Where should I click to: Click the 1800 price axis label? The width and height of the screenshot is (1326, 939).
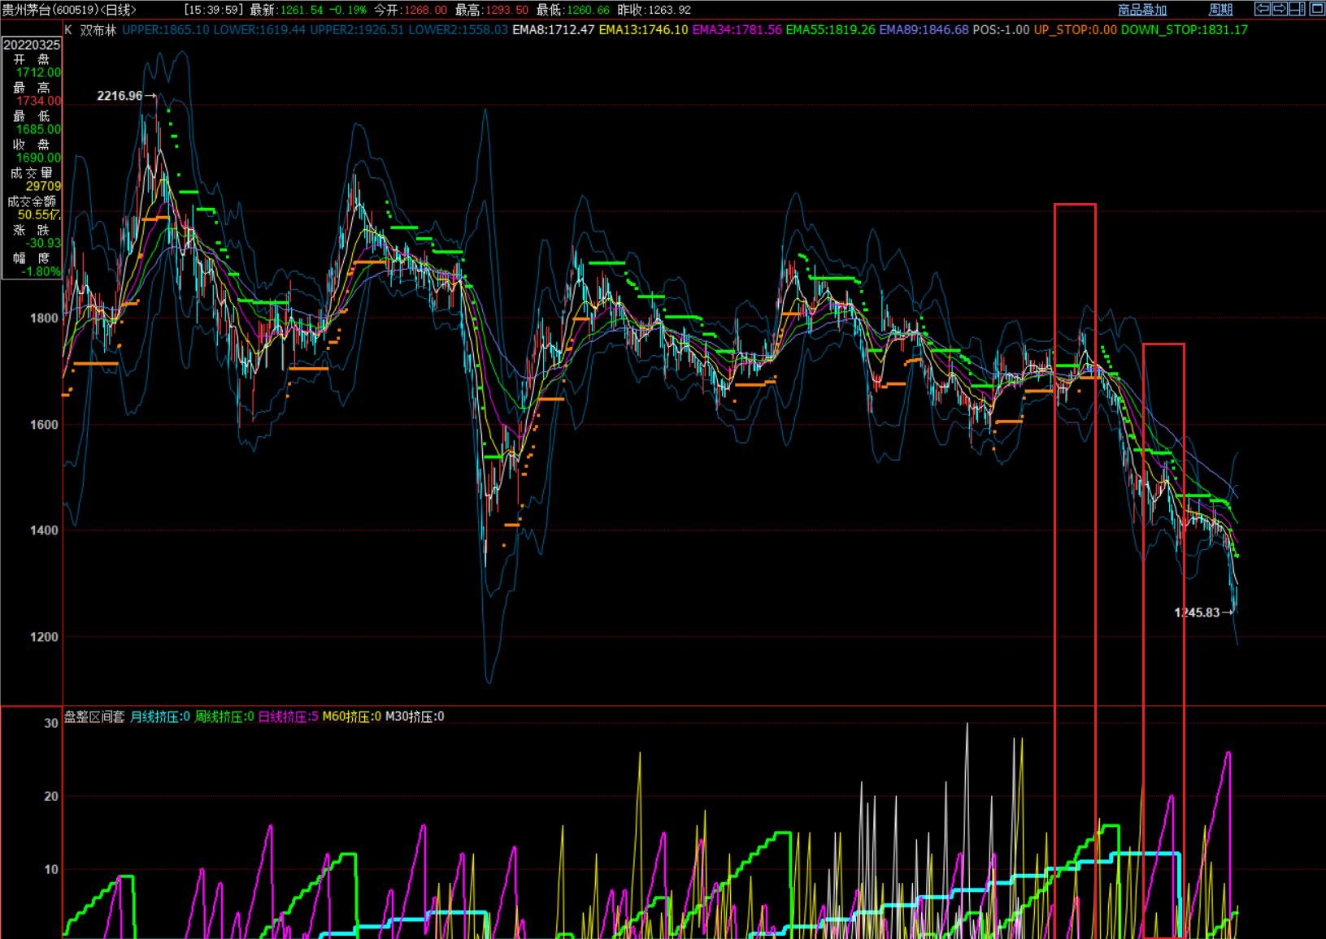click(44, 318)
